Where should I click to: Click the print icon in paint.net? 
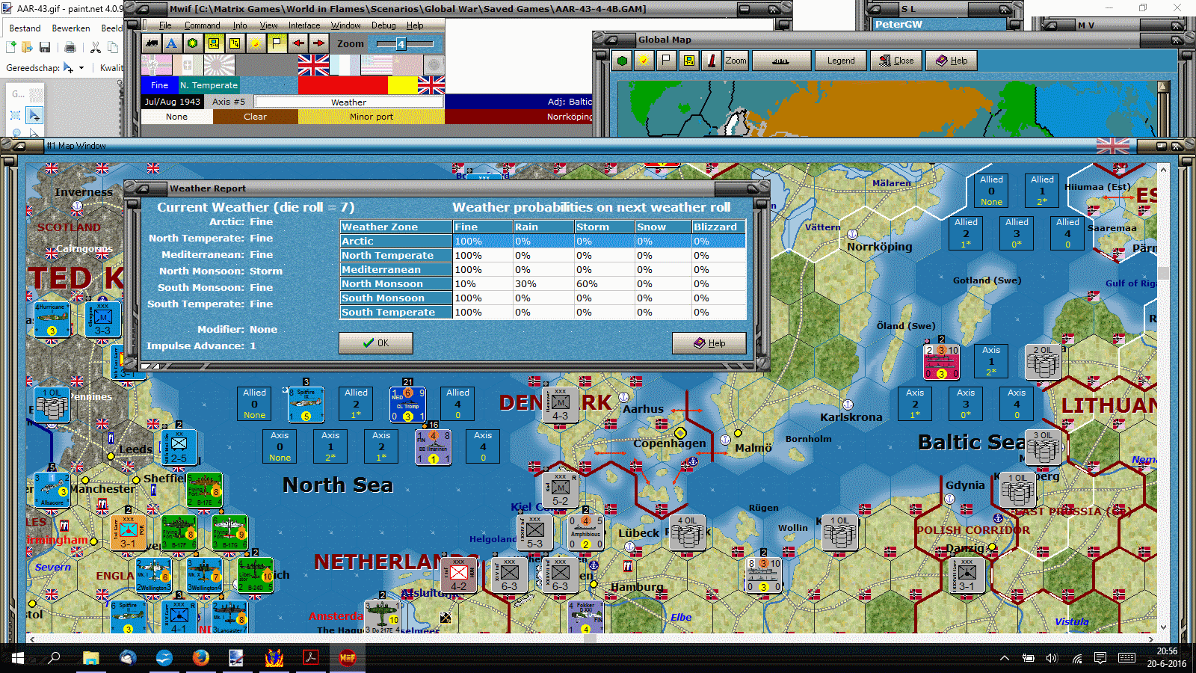(x=70, y=48)
